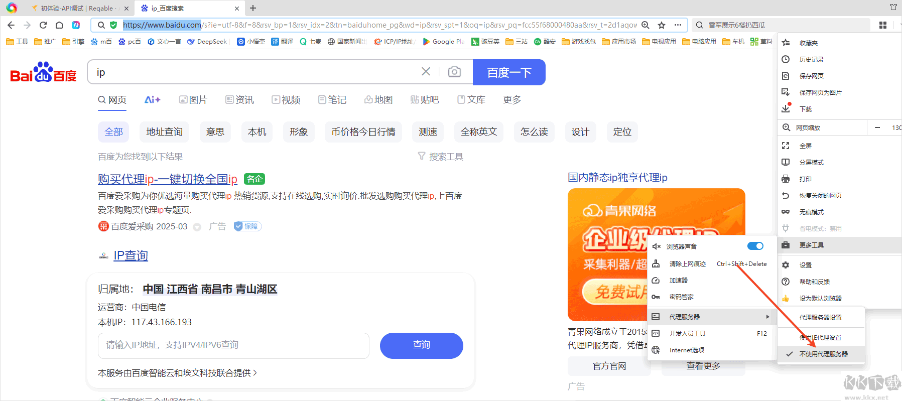902x401 pixels.
Task: Close the Reqable tab
Action: pos(126,9)
